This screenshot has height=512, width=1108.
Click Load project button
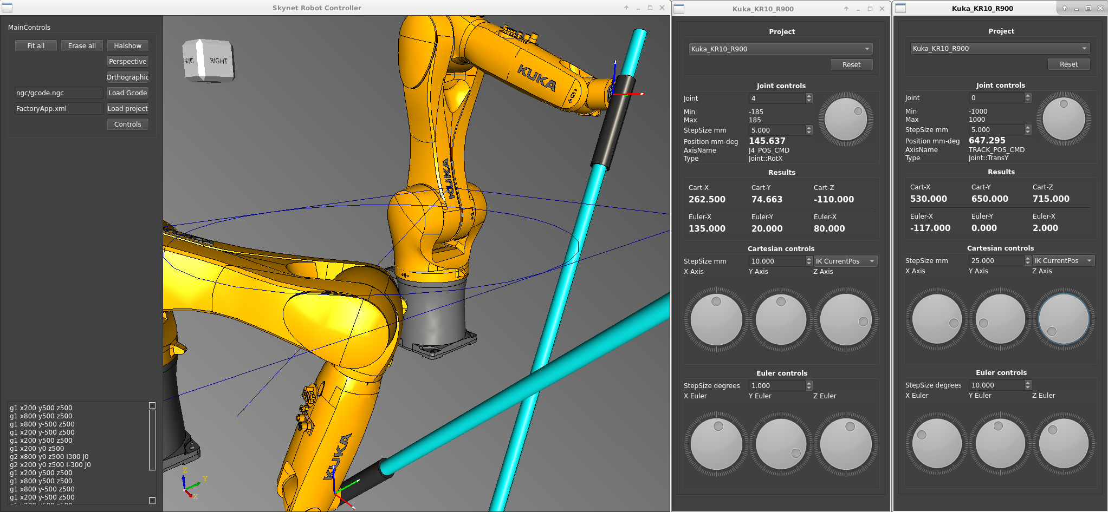click(x=128, y=109)
